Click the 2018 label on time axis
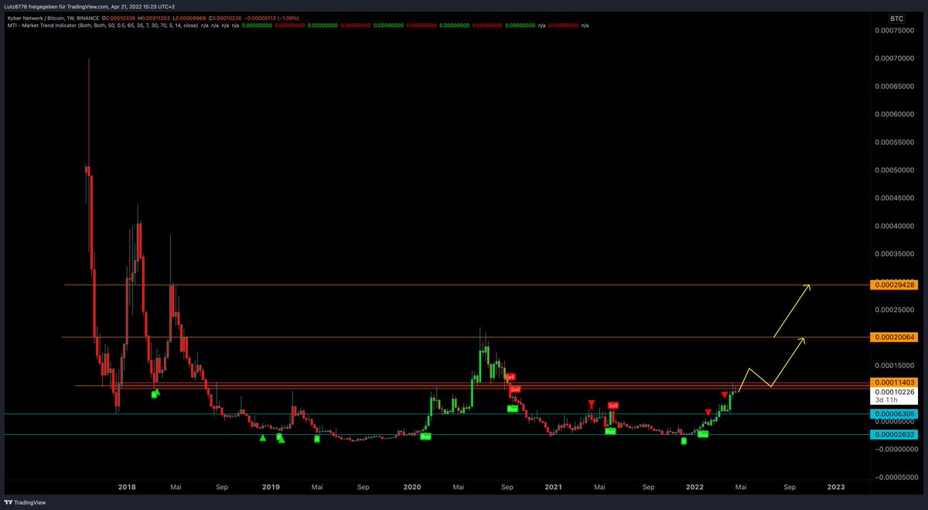Image resolution: width=928 pixels, height=510 pixels. (x=127, y=487)
